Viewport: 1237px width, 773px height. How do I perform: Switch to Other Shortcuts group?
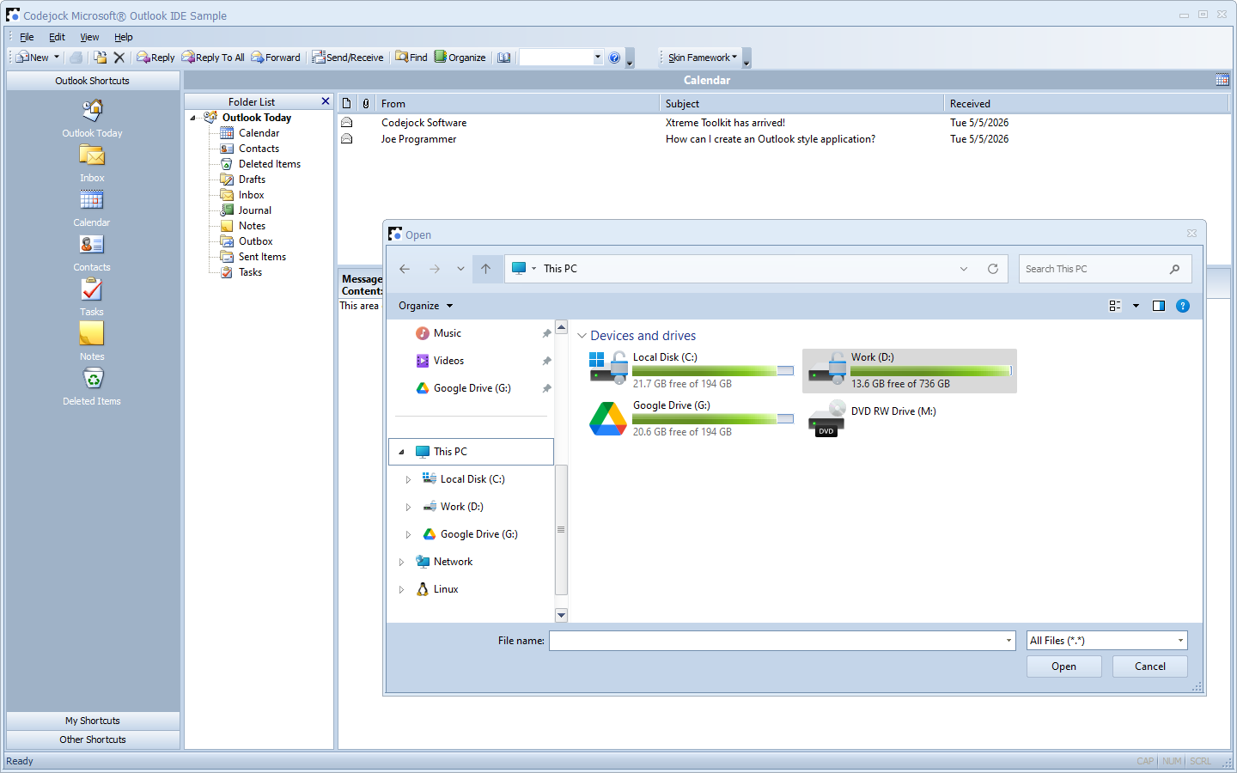click(x=93, y=740)
